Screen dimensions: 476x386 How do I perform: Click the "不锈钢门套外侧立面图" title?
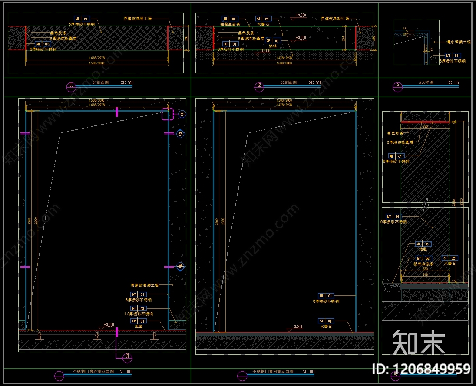tap(93, 371)
